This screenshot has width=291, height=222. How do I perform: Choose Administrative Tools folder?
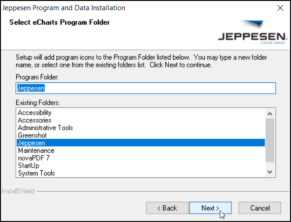tap(45, 128)
